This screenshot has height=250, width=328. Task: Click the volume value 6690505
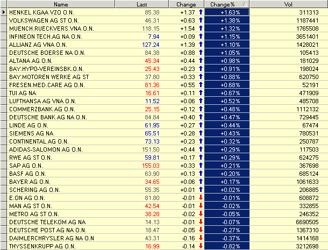307,222
